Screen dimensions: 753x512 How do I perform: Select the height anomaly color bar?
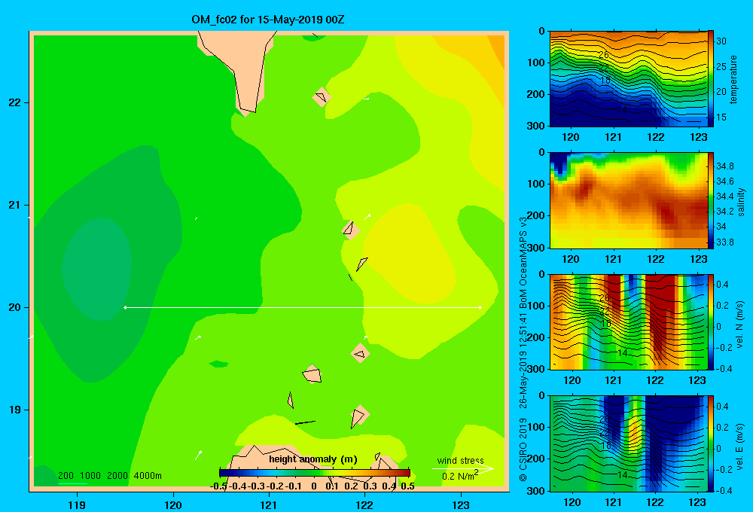[314, 473]
